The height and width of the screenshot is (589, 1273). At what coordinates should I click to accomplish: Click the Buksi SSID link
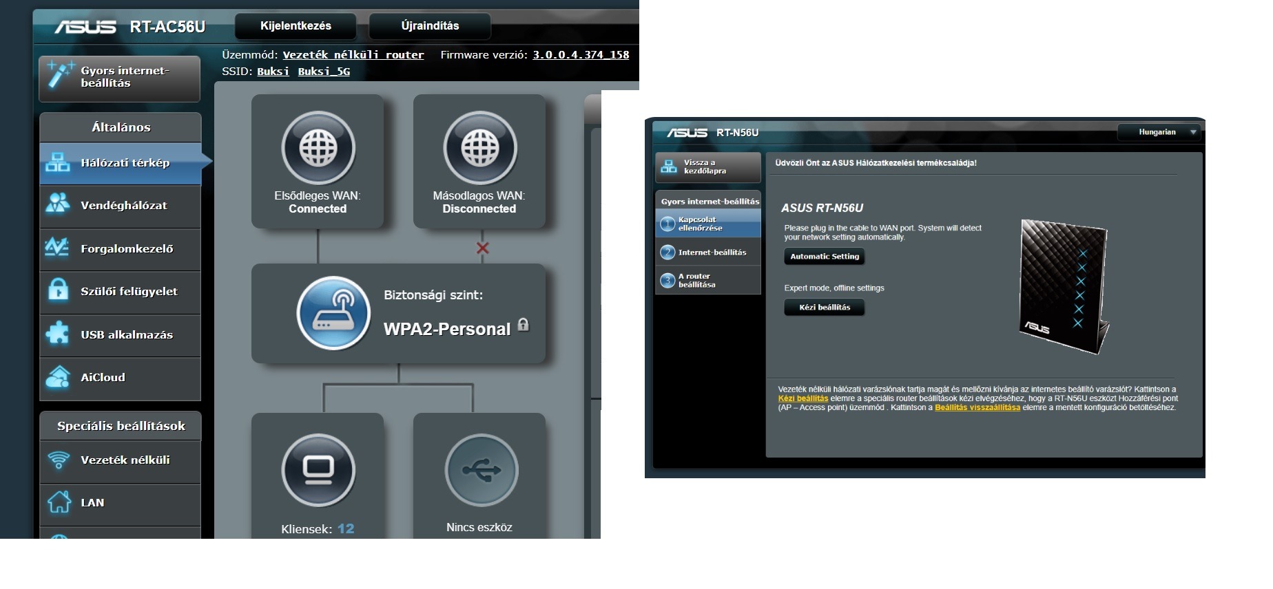tap(273, 72)
